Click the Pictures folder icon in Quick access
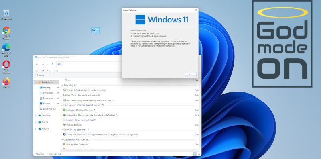This screenshot has width=321, height=159. (x=41, y=104)
